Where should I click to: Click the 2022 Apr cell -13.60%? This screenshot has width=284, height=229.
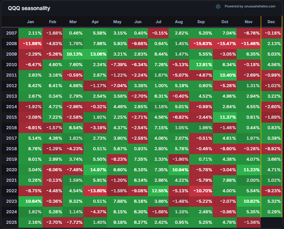pyautogui.click(x=95, y=191)
